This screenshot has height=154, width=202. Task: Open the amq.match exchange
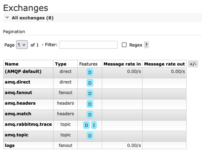click(x=18, y=114)
